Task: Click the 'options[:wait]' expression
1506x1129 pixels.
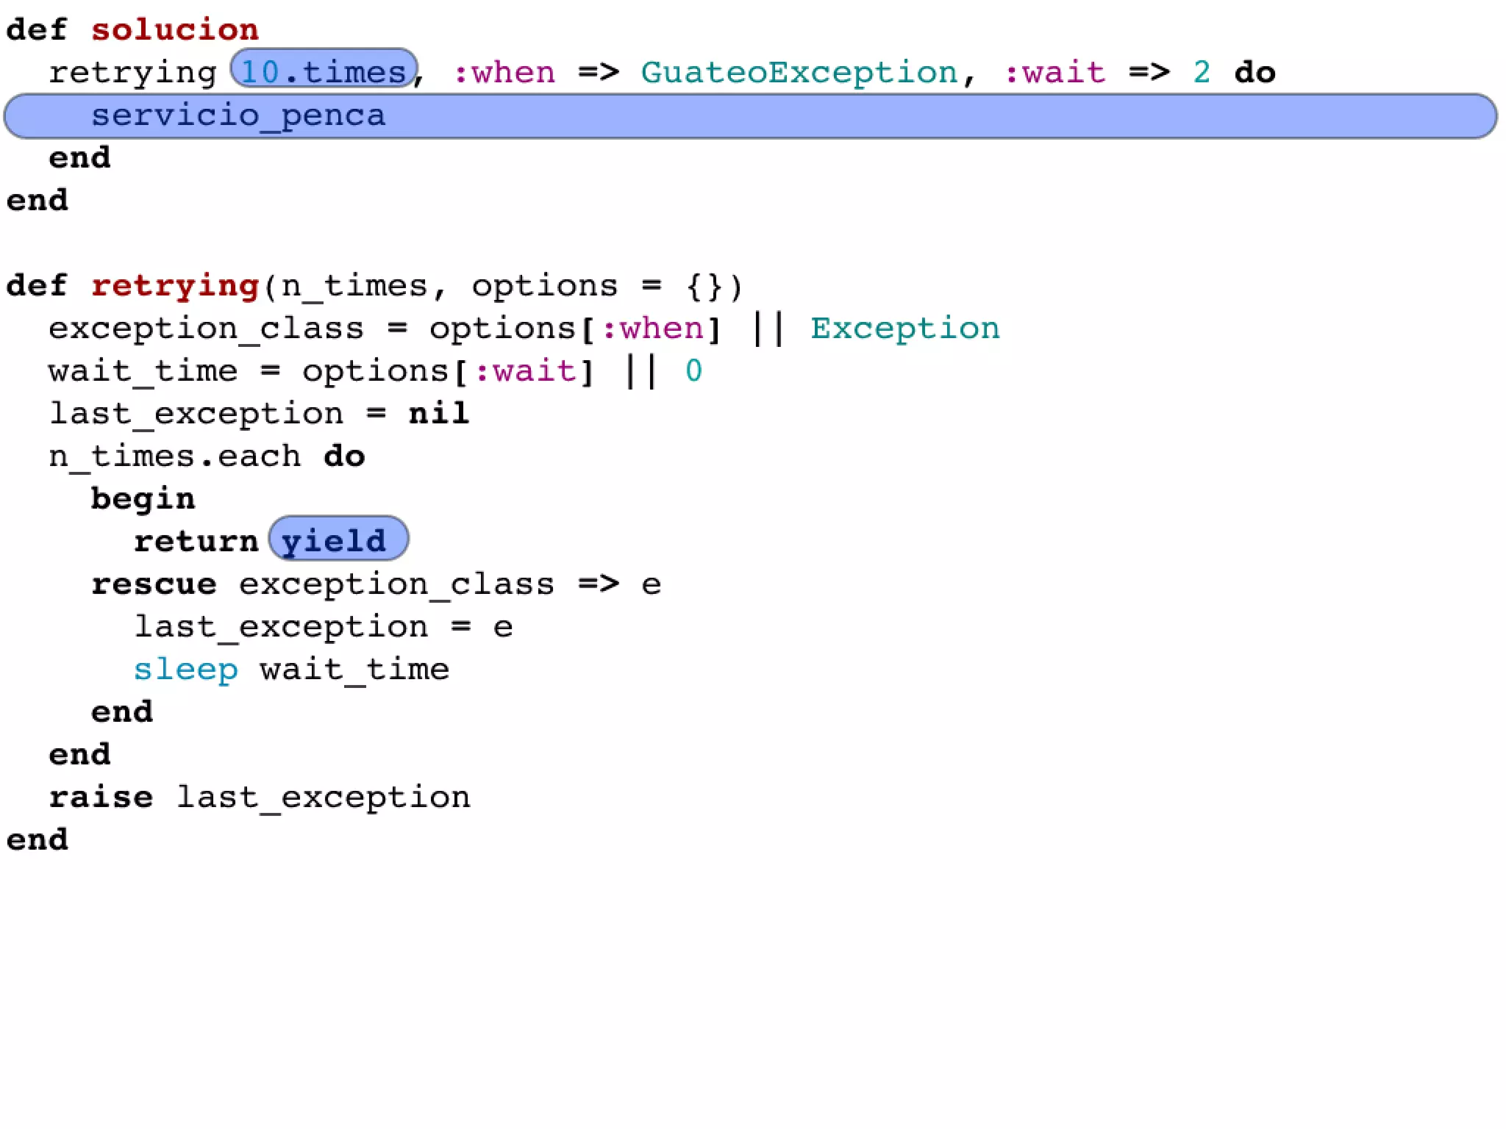Action: (x=448, y=372)
